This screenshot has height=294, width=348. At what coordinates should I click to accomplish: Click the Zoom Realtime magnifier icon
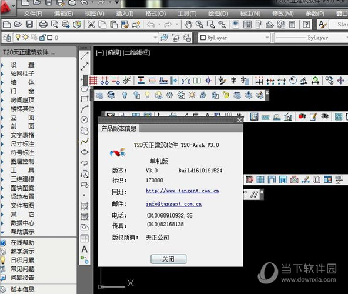199,25
